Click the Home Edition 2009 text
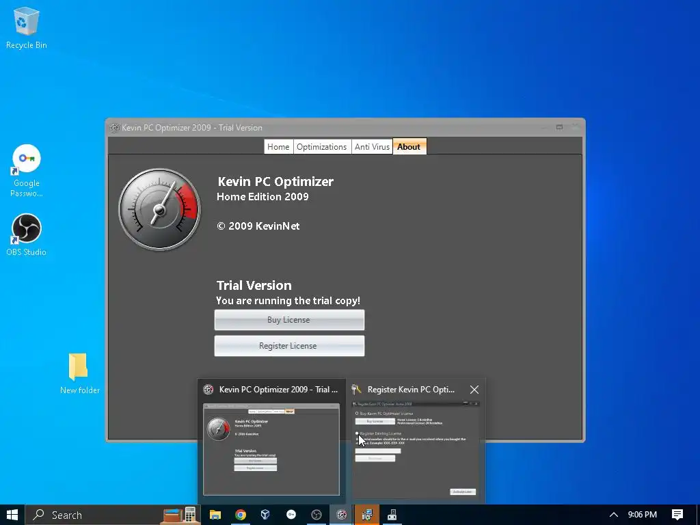Screen dimensions: 700x525 coord(262,197)
